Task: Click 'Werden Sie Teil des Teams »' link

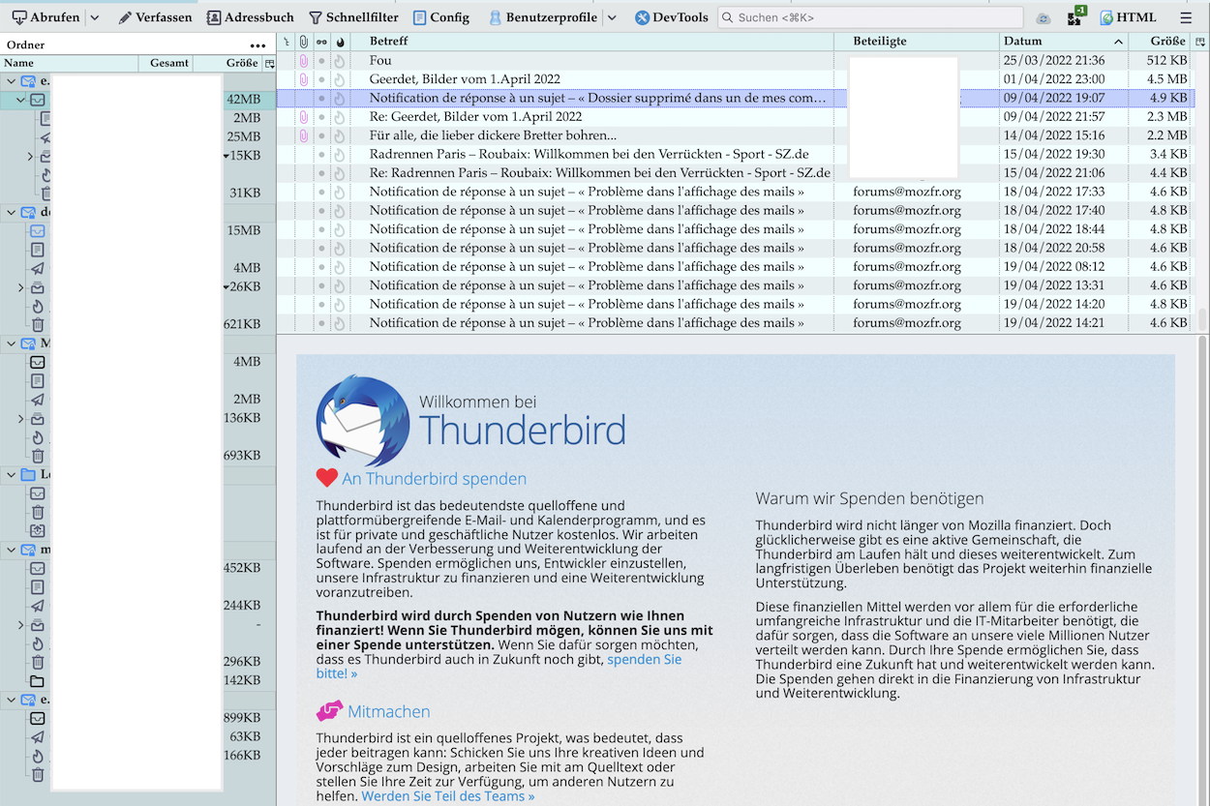Action: (x=448, y=796)
